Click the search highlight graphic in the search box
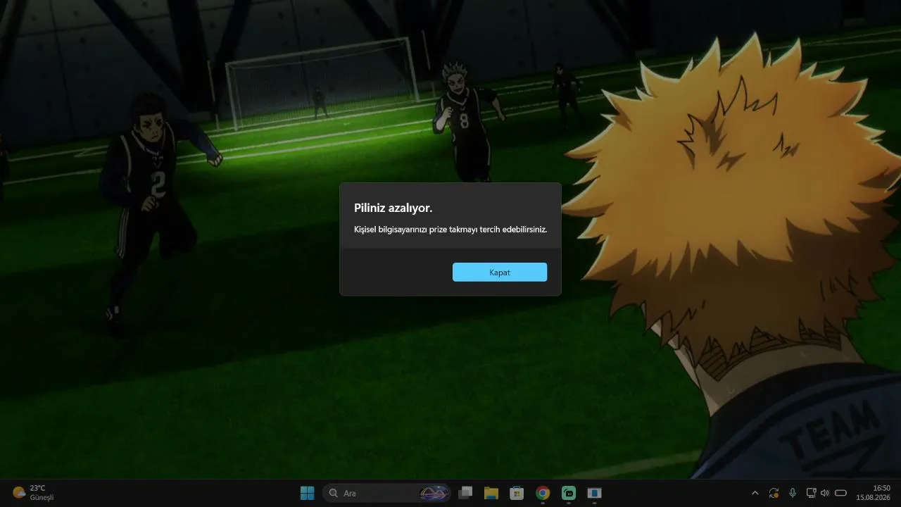This screenshot has height=507, width=901. tap(434, 493)
